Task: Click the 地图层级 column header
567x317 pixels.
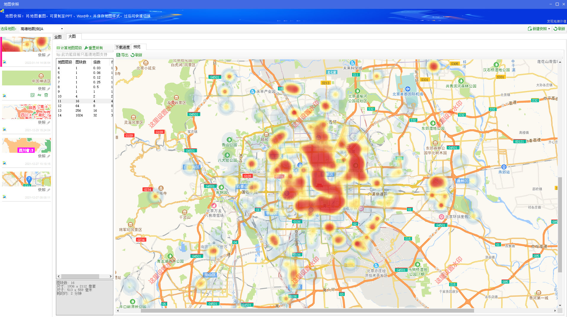Action: (x=65, y=62)
